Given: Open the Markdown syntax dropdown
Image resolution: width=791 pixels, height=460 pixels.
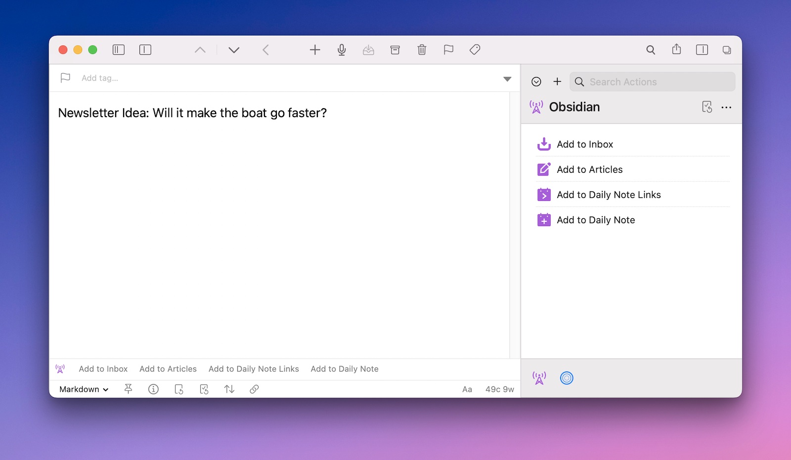Looking at the screenshot, I should tap(84, 389).
